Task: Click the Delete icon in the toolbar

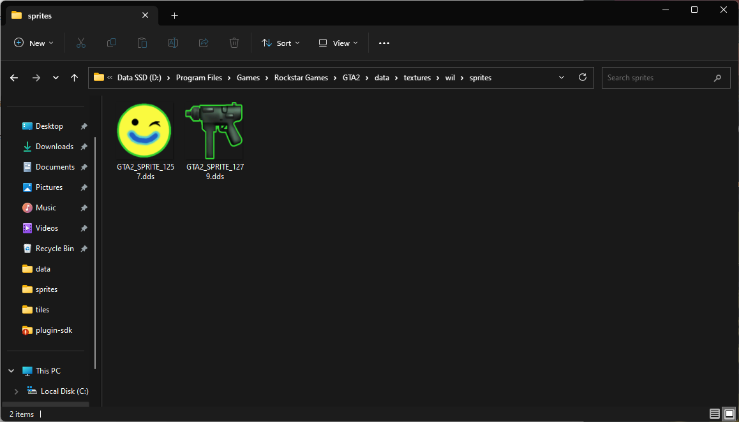Action: 234,43
